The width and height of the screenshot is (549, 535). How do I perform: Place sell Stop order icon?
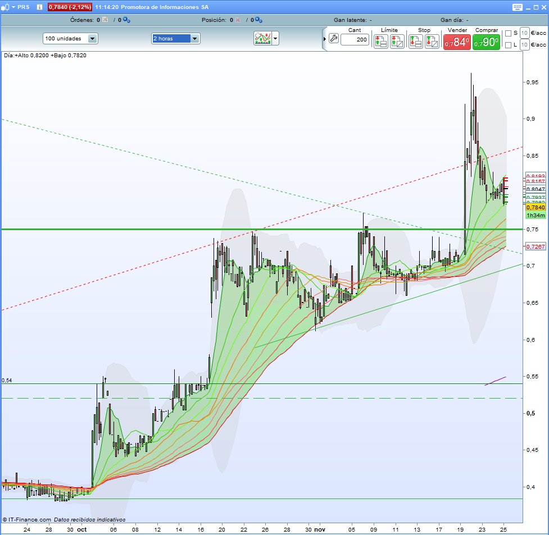pyautogui.click(x=432, y=42)
